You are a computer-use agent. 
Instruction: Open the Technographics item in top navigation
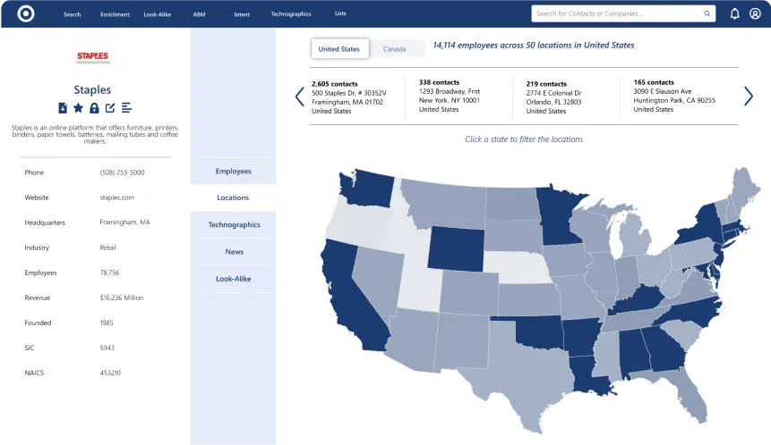pos(291,13)
